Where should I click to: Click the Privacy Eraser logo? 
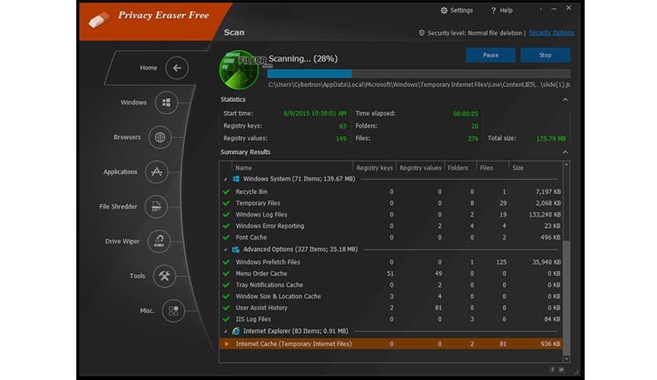(99, 20)
